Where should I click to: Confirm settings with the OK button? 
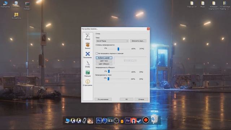point(127,99)
